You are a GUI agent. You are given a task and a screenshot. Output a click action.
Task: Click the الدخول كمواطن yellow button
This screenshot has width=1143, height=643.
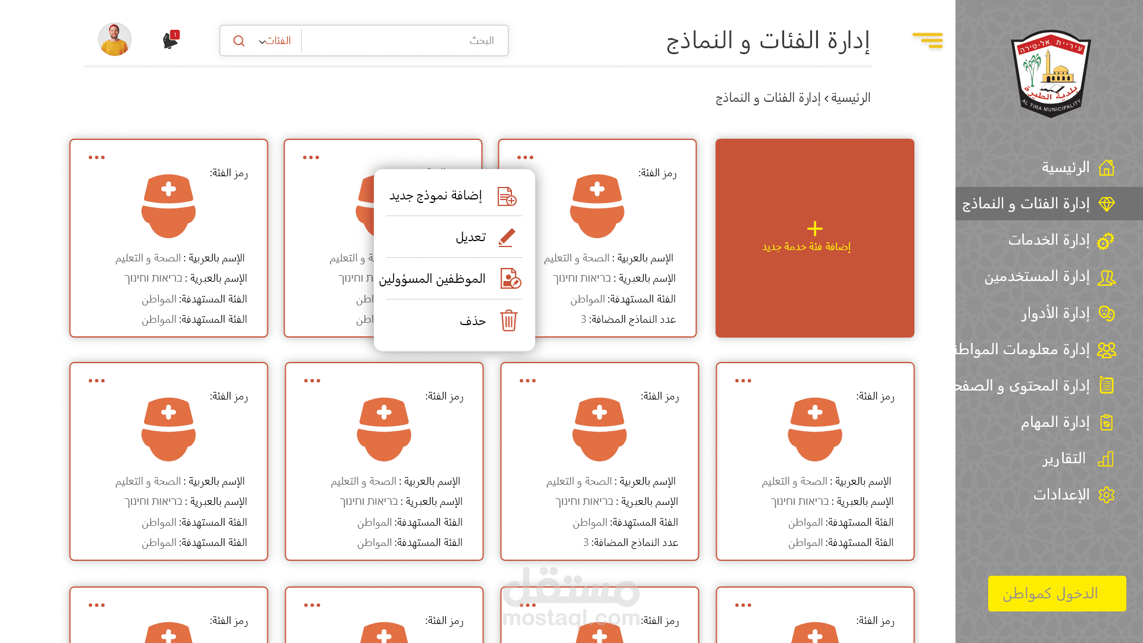click(1057, 594)
